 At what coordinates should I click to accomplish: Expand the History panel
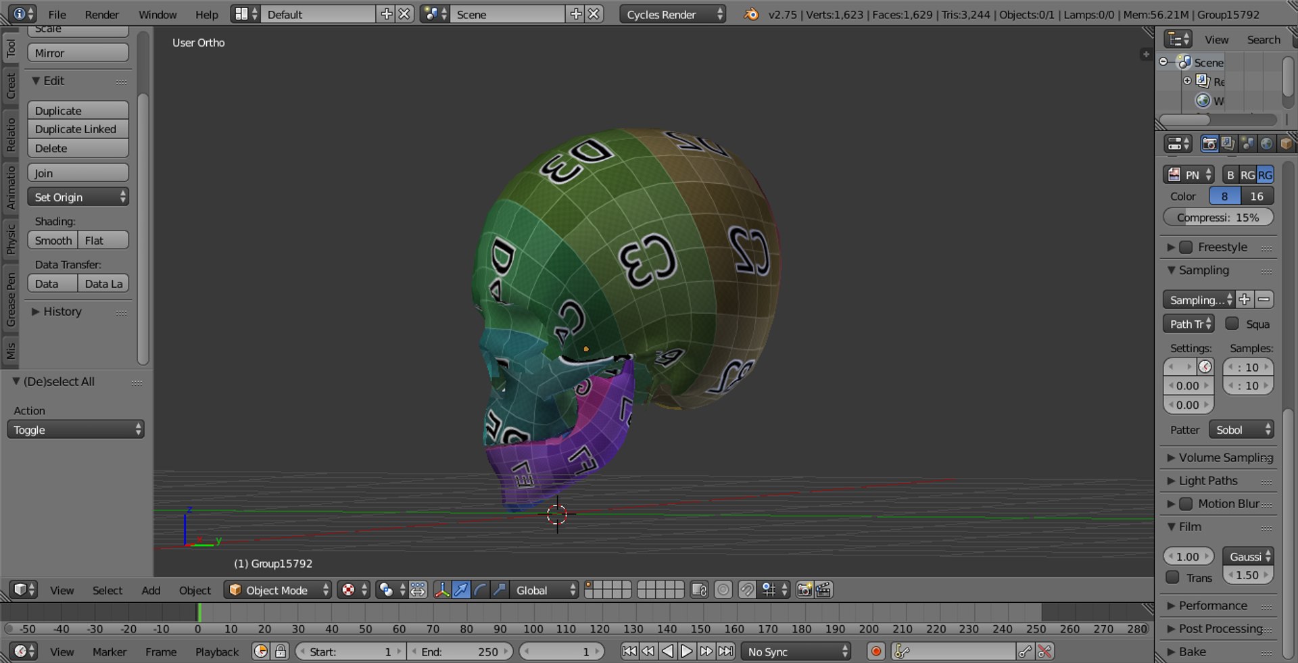click(62, 312)
